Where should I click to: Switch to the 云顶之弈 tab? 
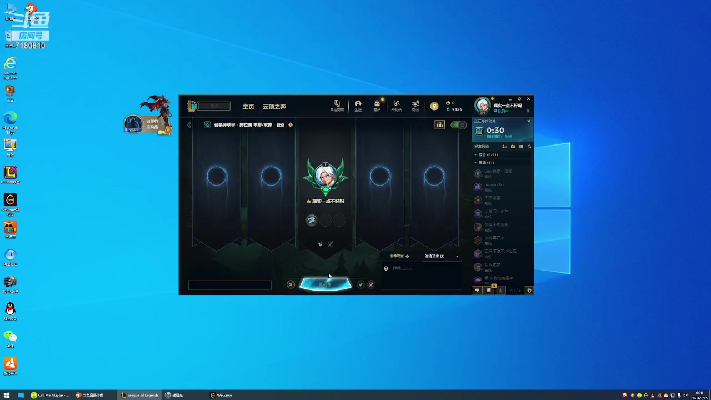click(x=274, y=107)
